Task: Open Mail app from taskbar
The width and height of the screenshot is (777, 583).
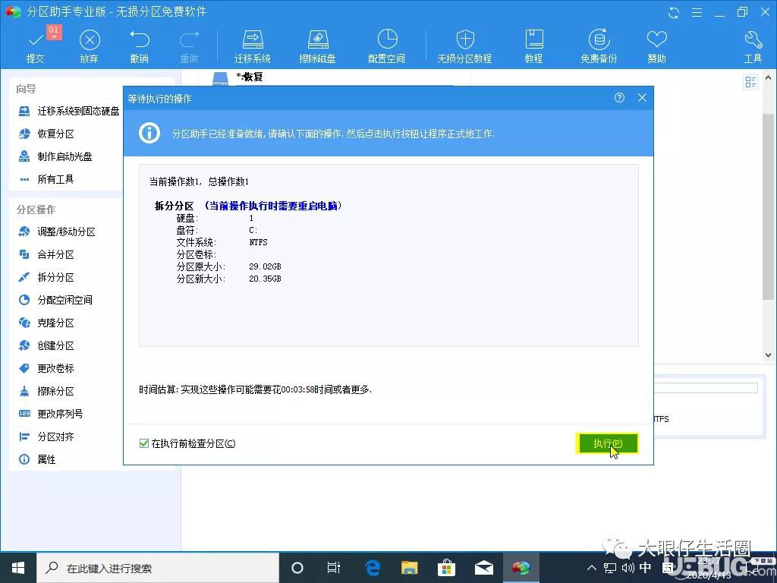Action: click(x=483, y=568)
